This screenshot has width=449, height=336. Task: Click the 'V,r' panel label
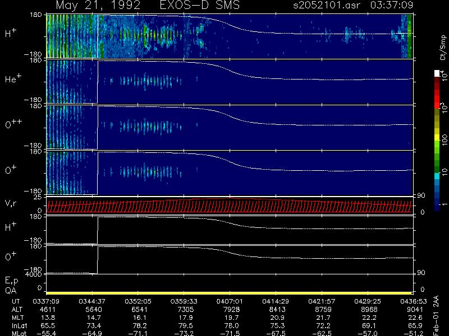[11, 203]
